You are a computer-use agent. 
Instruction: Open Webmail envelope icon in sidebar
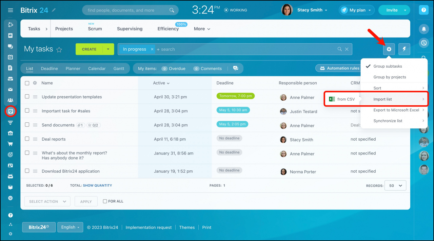tap(11, 90)
